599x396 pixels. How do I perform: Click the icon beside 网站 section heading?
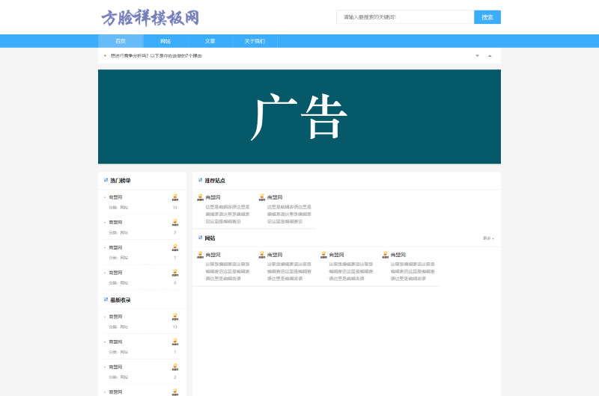(200, 238)
